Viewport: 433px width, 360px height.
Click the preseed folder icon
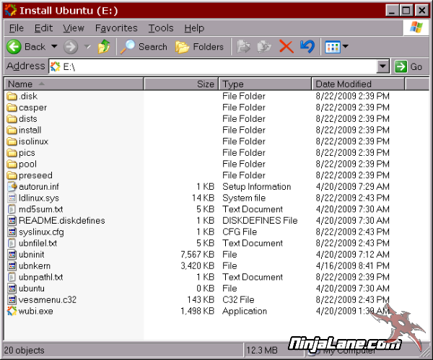(x=12, y=175)
